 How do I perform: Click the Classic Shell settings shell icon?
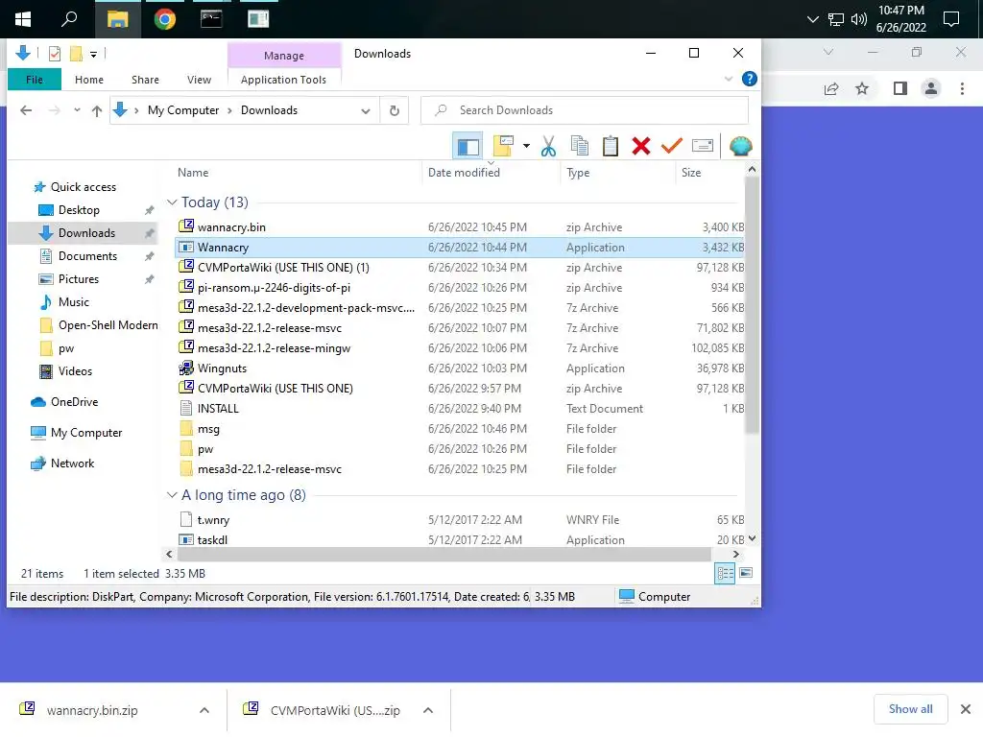coord(740,146)
